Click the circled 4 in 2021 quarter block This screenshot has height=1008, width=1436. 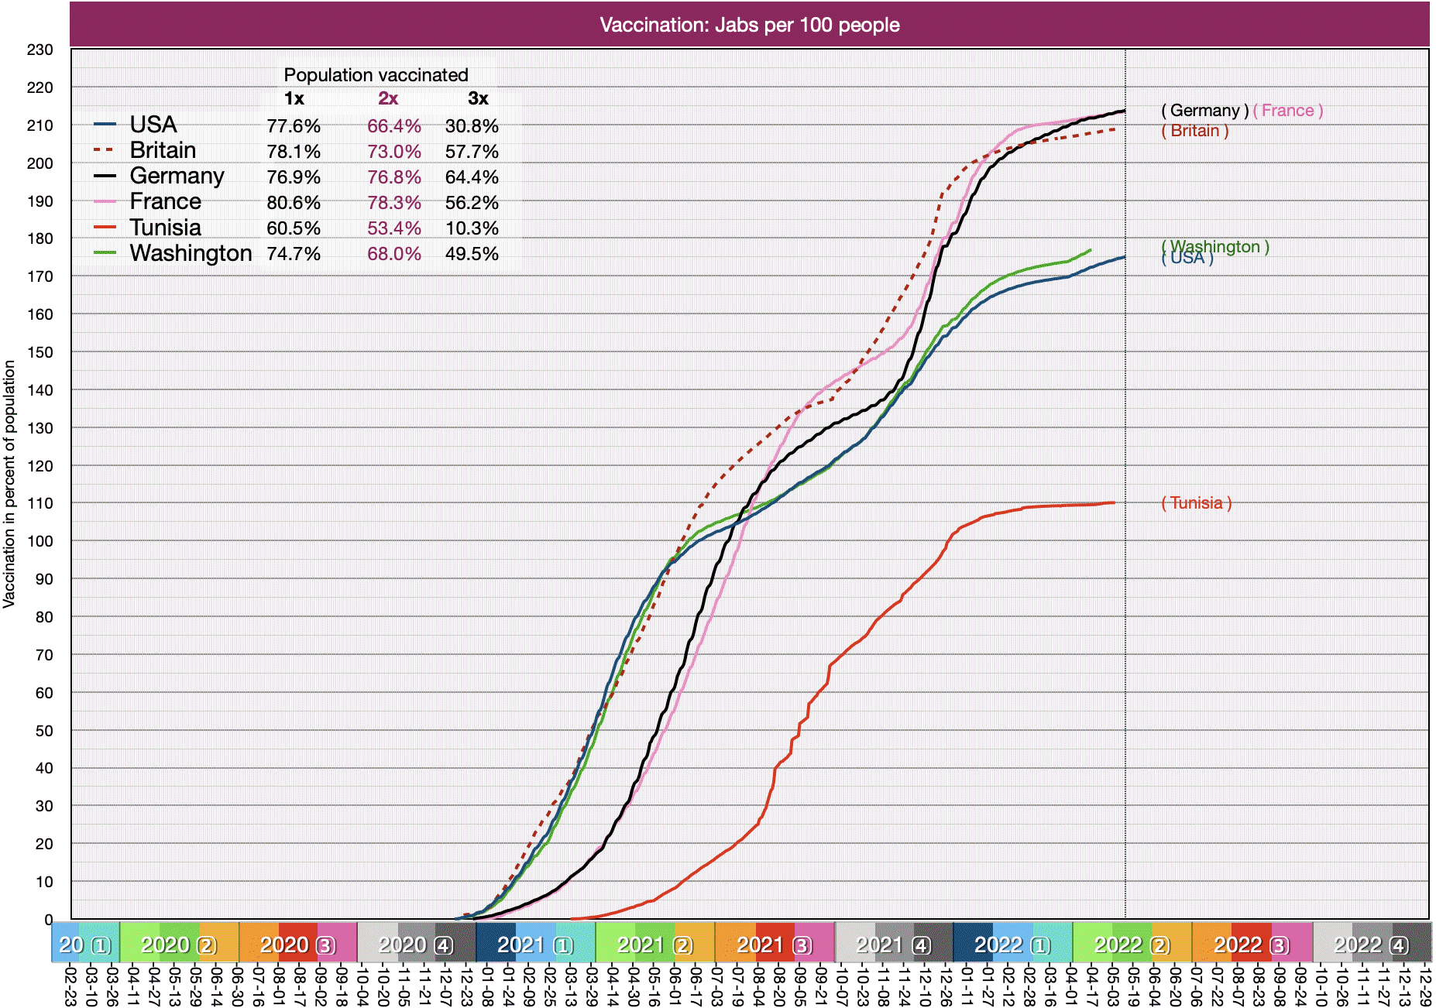pyautogui.click(x=922, y=945)
